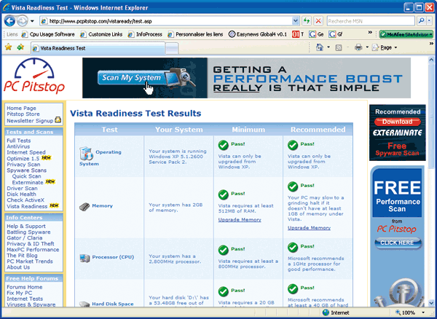This screenshot has width=437, height=319.
Task: Click the Print toolbar icon
Action: click(x=358, y=47)
